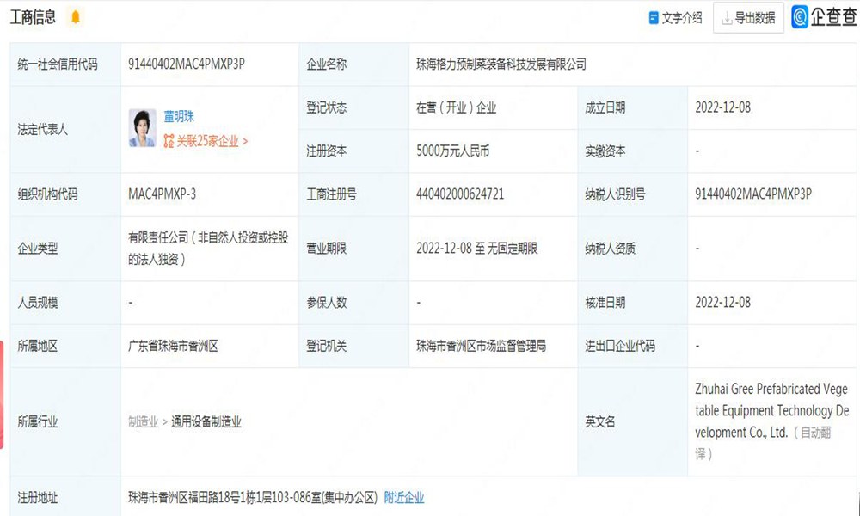Viewport: 860px width, 516px height.
Task: Expand the 关联25家企业 link arrow
Action: (245, 141)
